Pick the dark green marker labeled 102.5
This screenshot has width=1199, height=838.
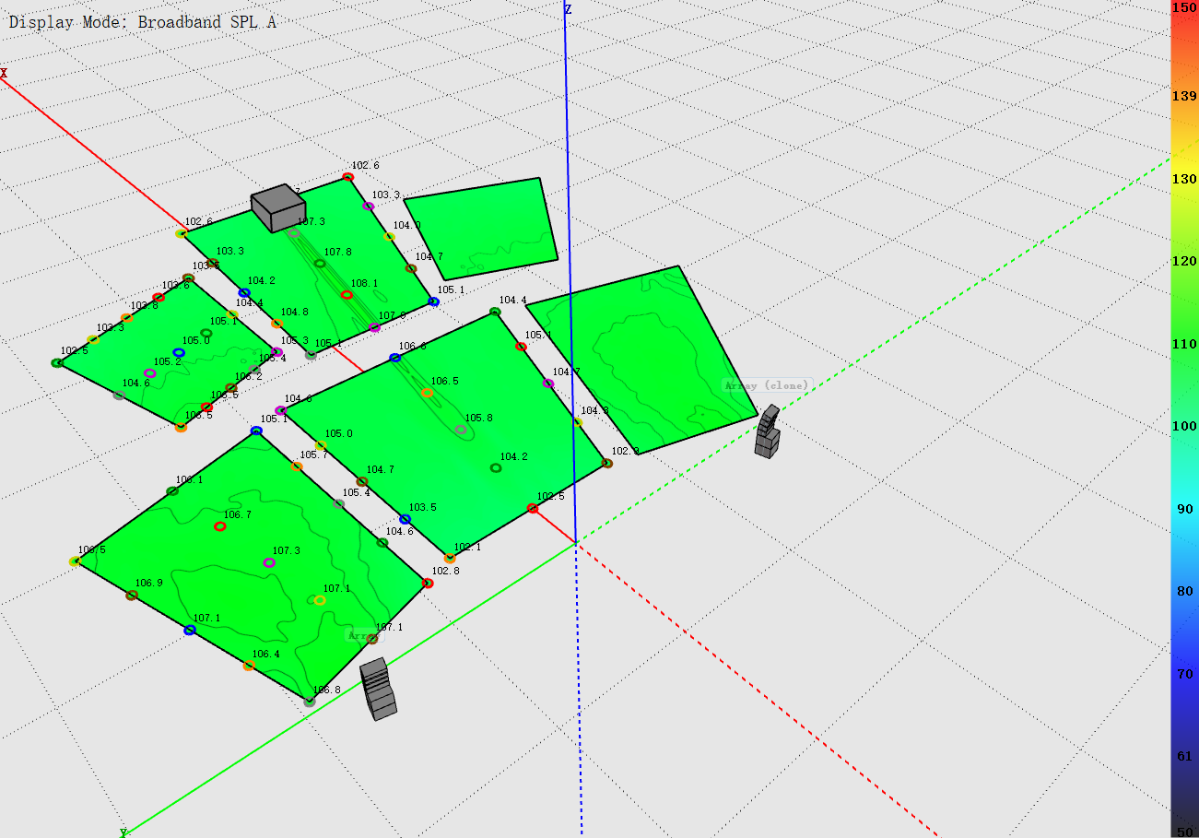(x=56, y=363)
